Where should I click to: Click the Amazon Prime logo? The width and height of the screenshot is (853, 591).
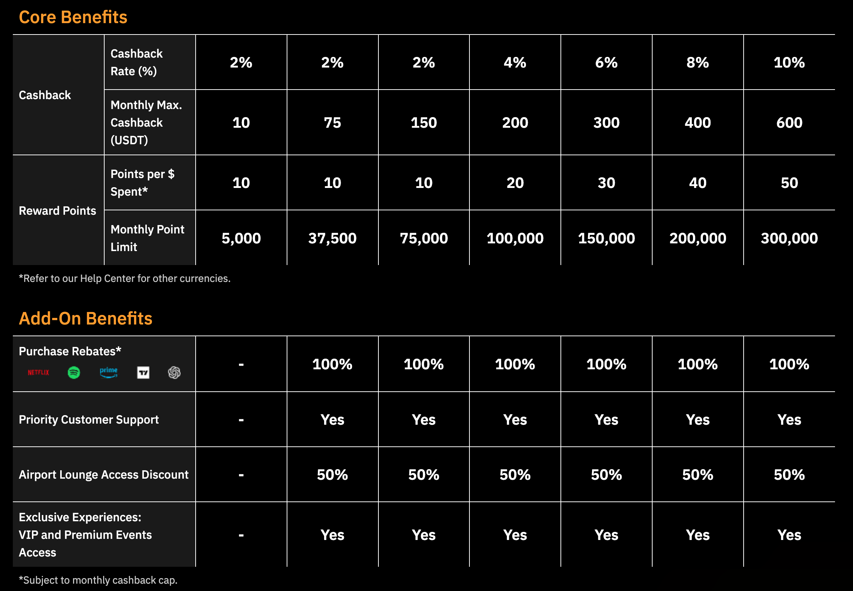pyautogui.click(x=109, y=372)
